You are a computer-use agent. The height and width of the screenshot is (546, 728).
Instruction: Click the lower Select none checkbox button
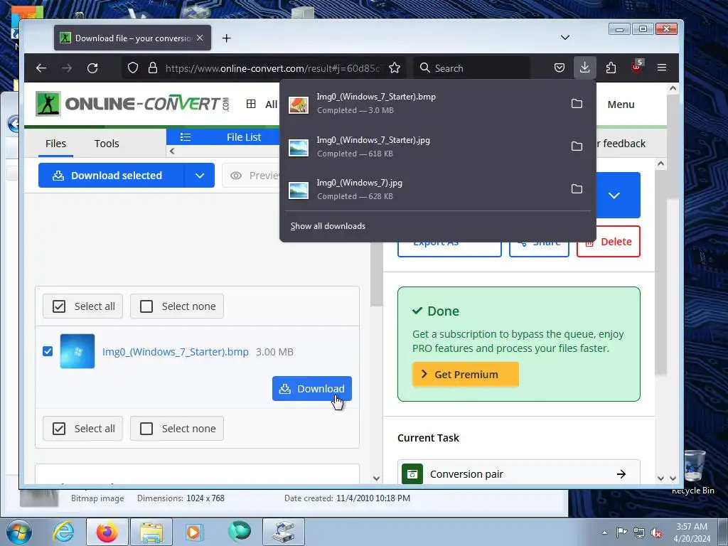[x=177, y=429]
